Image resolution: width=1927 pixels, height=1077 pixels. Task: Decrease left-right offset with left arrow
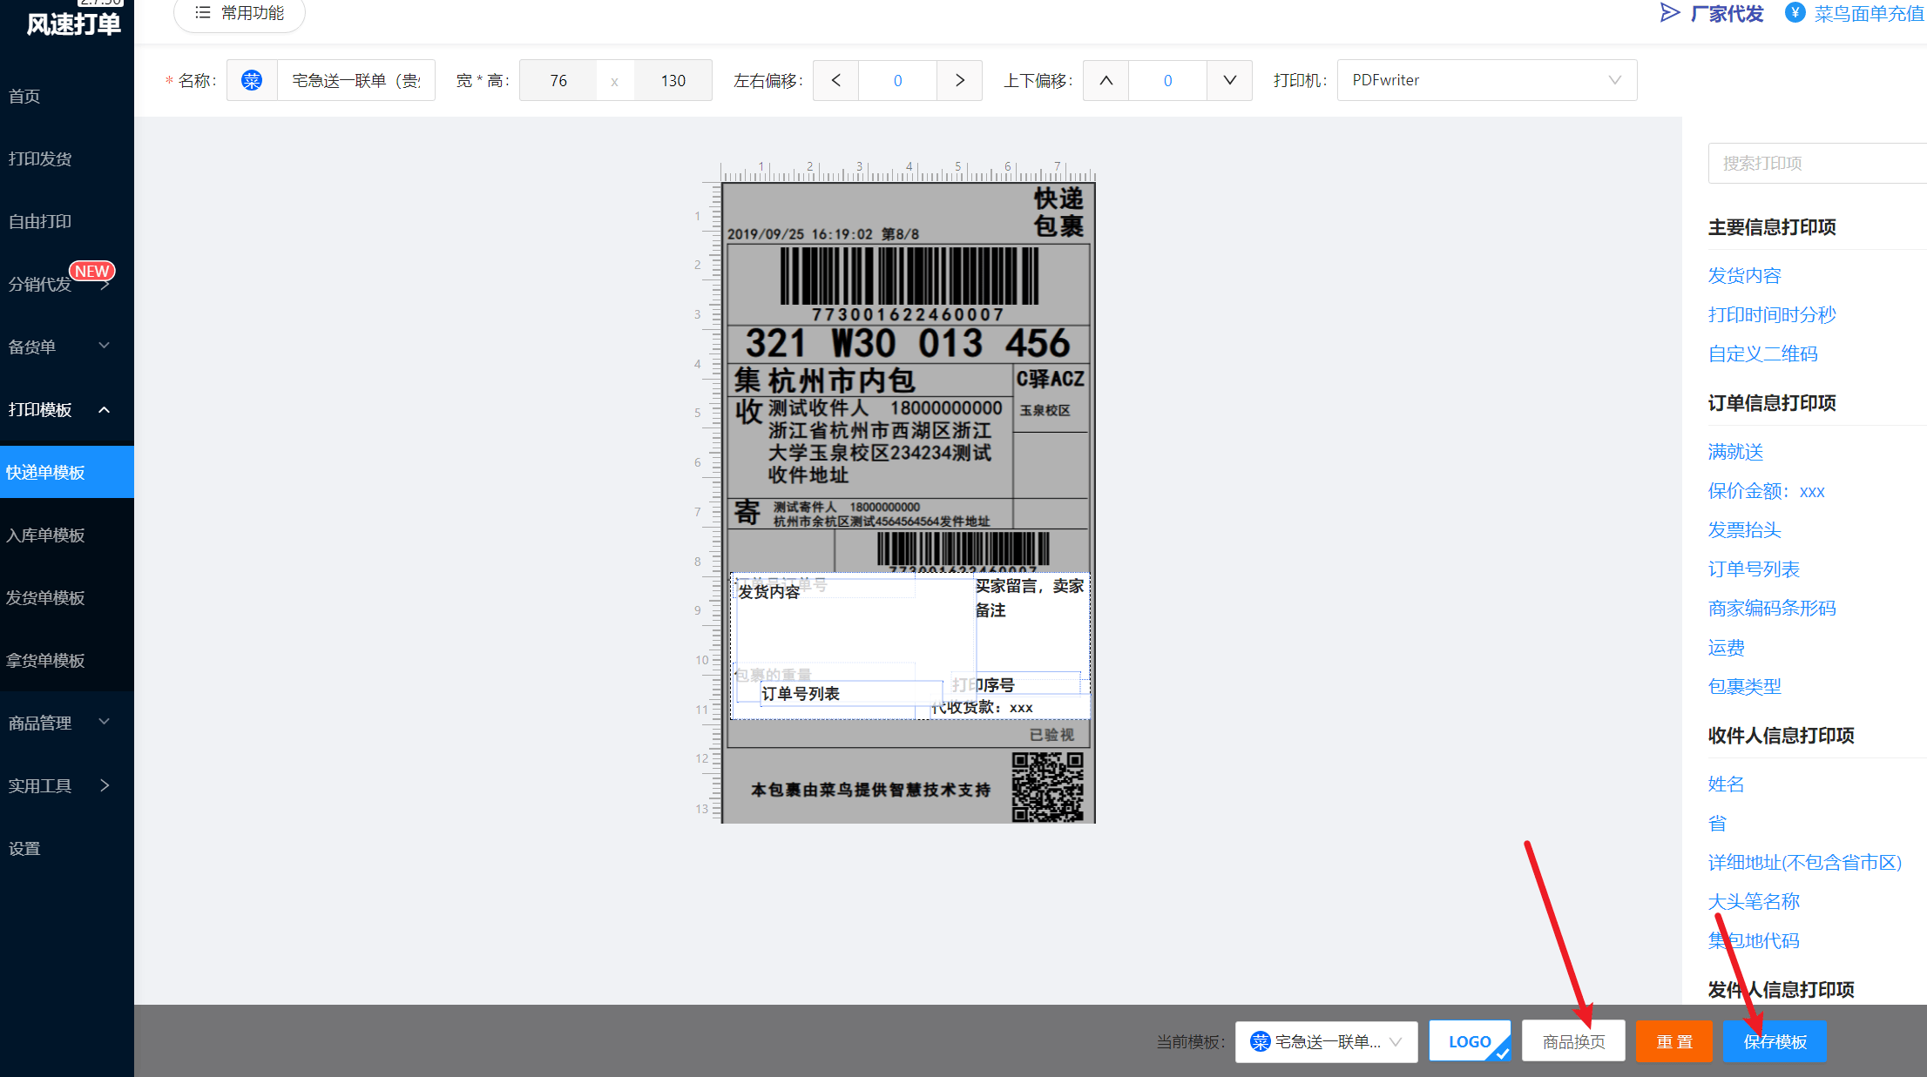click(835, 80)
